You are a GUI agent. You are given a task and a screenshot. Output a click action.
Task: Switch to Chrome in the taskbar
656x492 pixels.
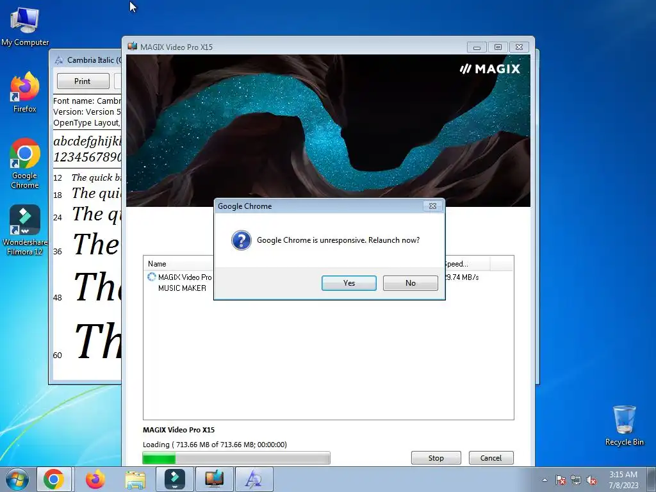pos(54,479)
